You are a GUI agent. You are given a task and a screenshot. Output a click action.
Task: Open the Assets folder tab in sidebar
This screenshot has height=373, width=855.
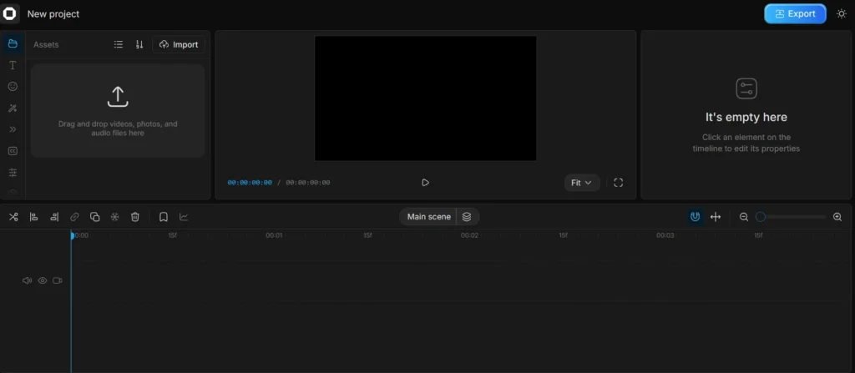13,43
